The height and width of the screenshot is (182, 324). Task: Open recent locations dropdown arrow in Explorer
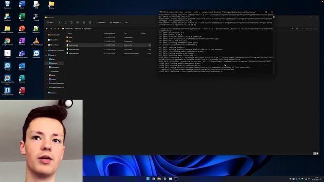55,29
